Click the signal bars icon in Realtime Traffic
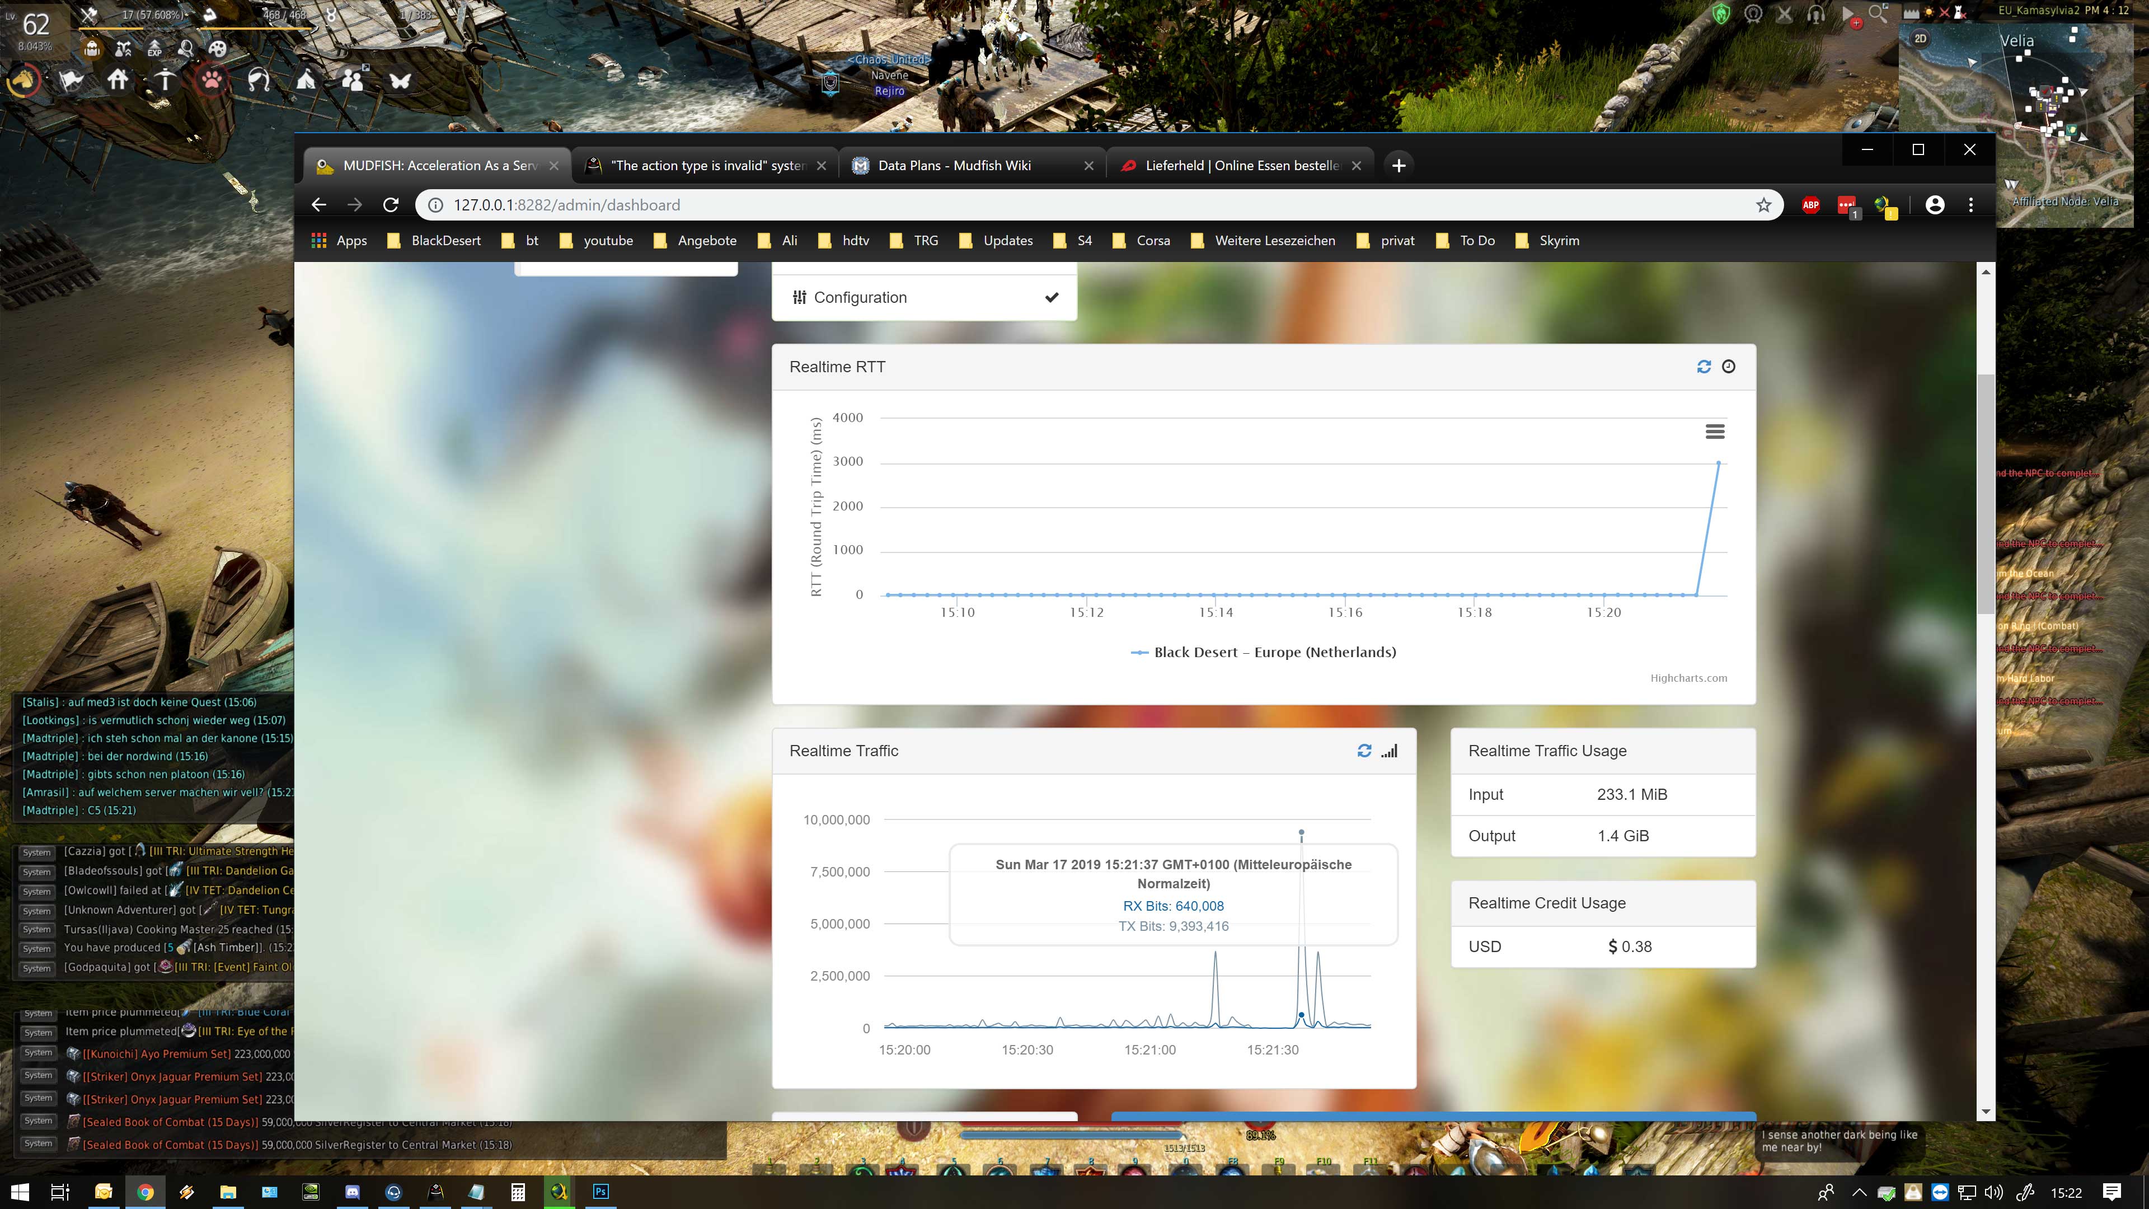 tap(1389, 751)
